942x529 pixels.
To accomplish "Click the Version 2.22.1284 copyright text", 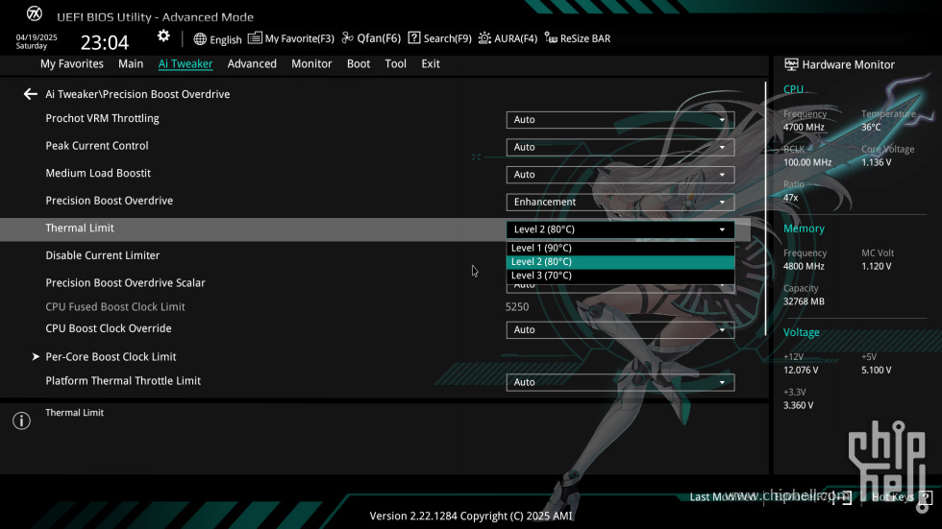I will (x=471, y=516).
